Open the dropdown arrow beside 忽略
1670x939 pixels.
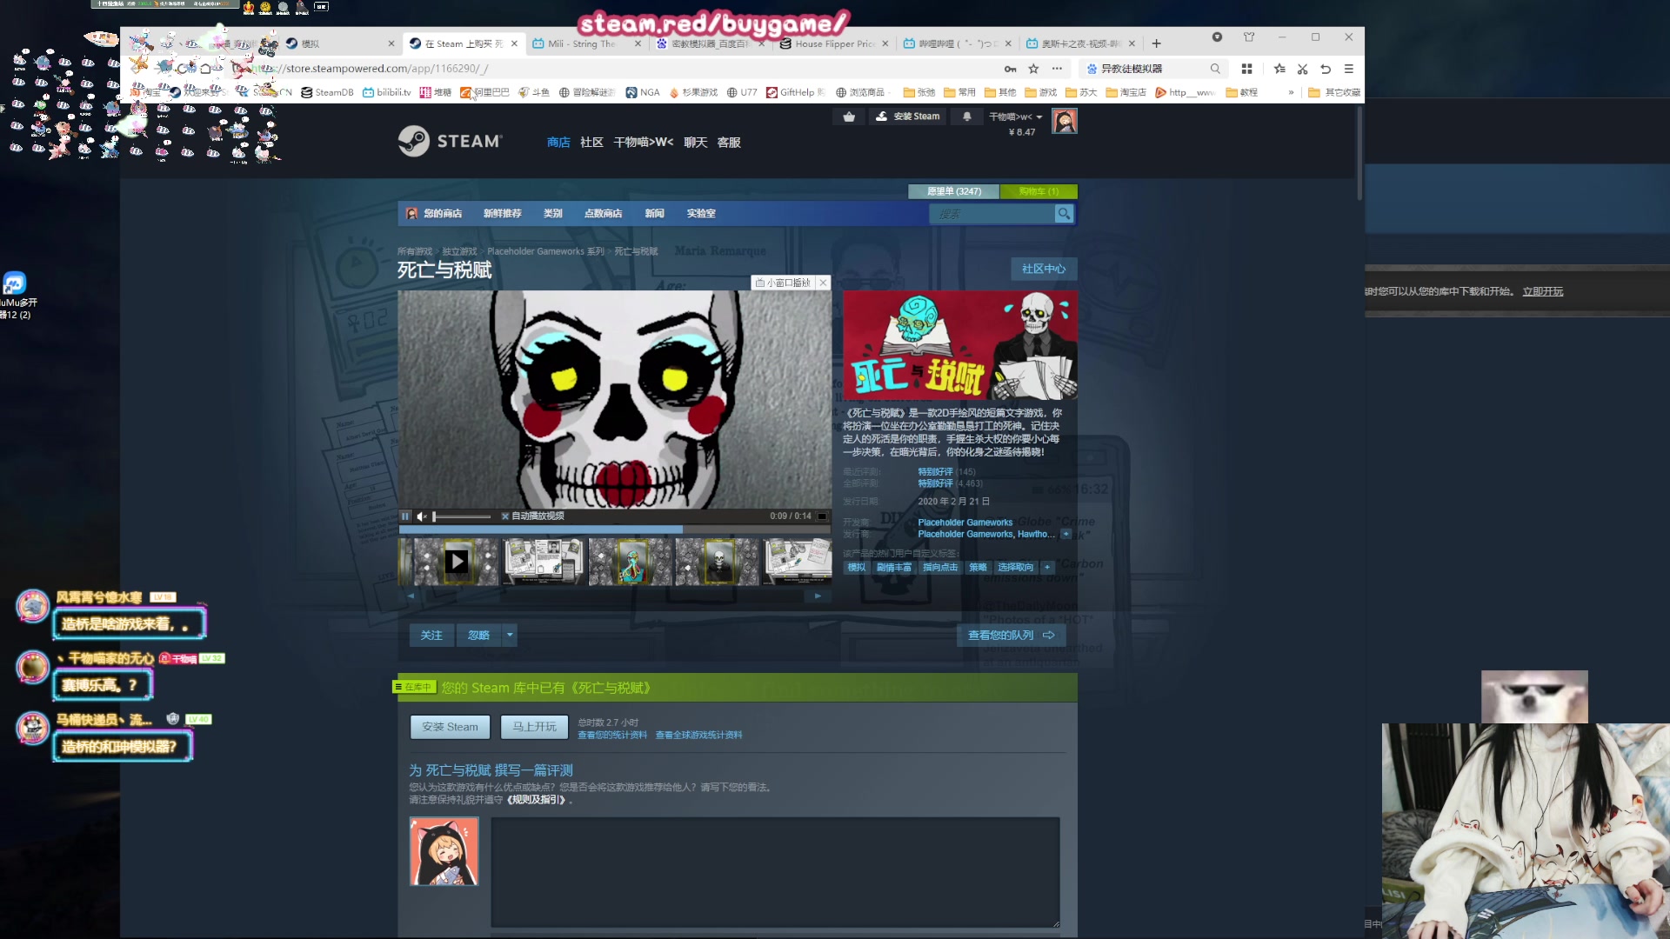[511, 636]
